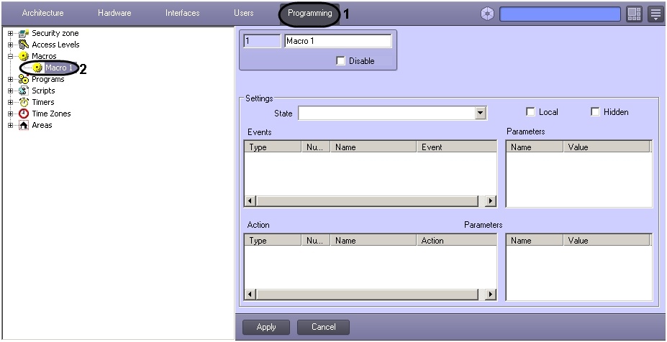The image size is (667, 342).
Task: Click Action parameters Value header
Action: point(607,241)
